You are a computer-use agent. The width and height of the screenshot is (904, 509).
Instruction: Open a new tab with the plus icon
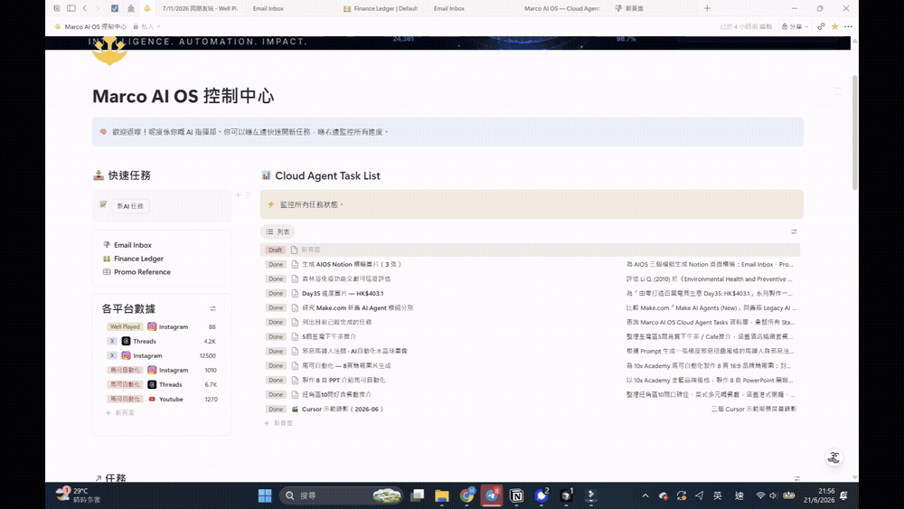[707, 9]
